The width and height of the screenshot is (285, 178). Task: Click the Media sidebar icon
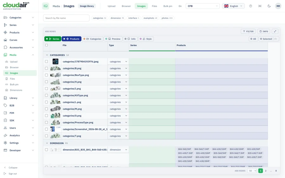pos(5,55)
